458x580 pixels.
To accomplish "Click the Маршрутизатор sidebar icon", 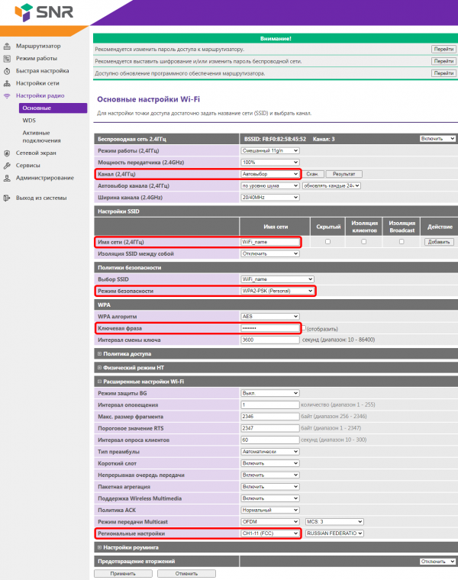I will coord(7,46).
